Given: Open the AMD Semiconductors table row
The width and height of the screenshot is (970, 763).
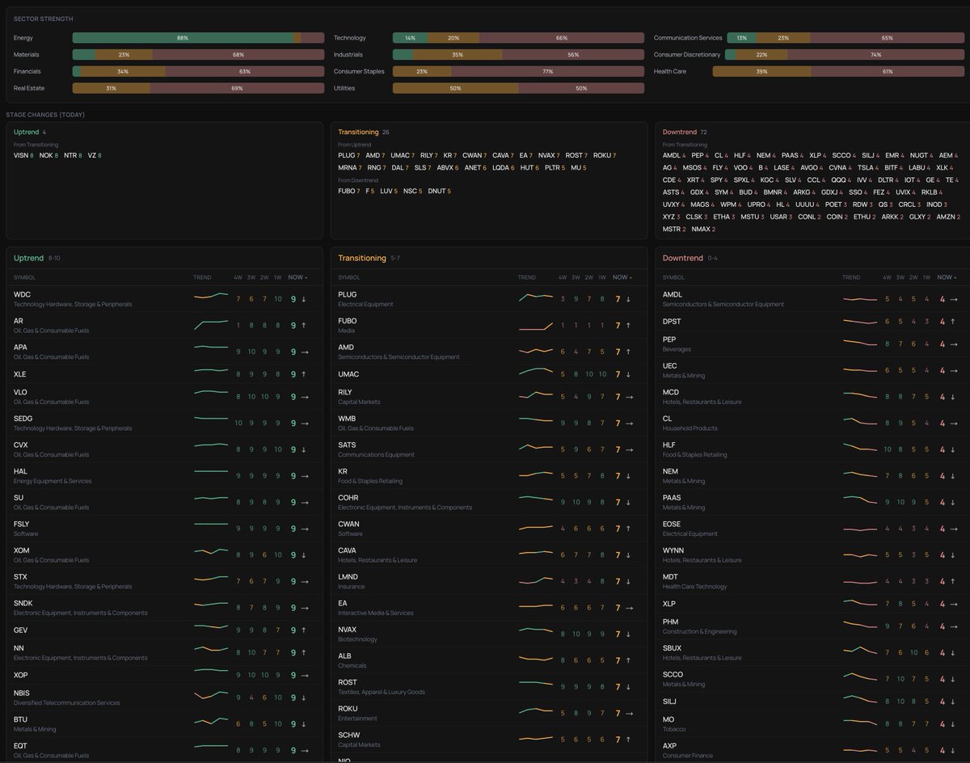Looking at the screenshot, I should 488,352.
